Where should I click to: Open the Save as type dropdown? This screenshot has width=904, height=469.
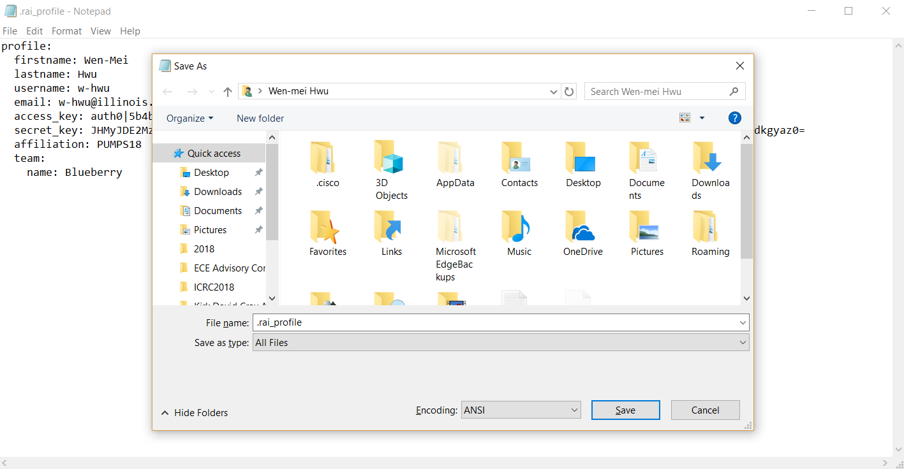coord(501,342)
